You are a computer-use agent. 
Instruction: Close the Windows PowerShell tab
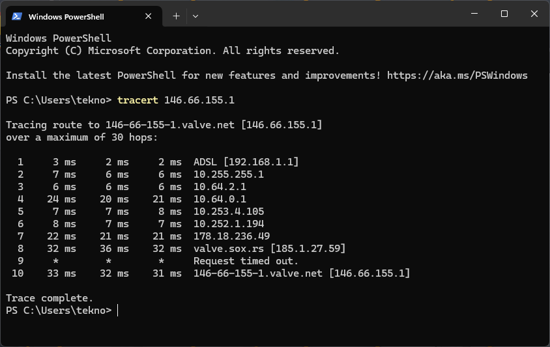tap(149, 16)
